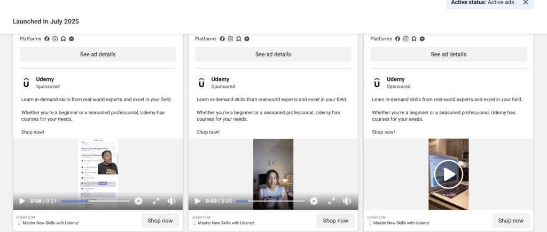Image resolution: width=547 pixels, height=232 pixels.
Task: Click Shop now under the 0:20 video ad
Action: pos(335,220)
